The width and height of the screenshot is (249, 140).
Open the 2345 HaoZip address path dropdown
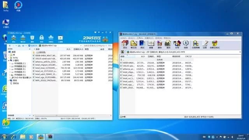click(x=81, y=46)
